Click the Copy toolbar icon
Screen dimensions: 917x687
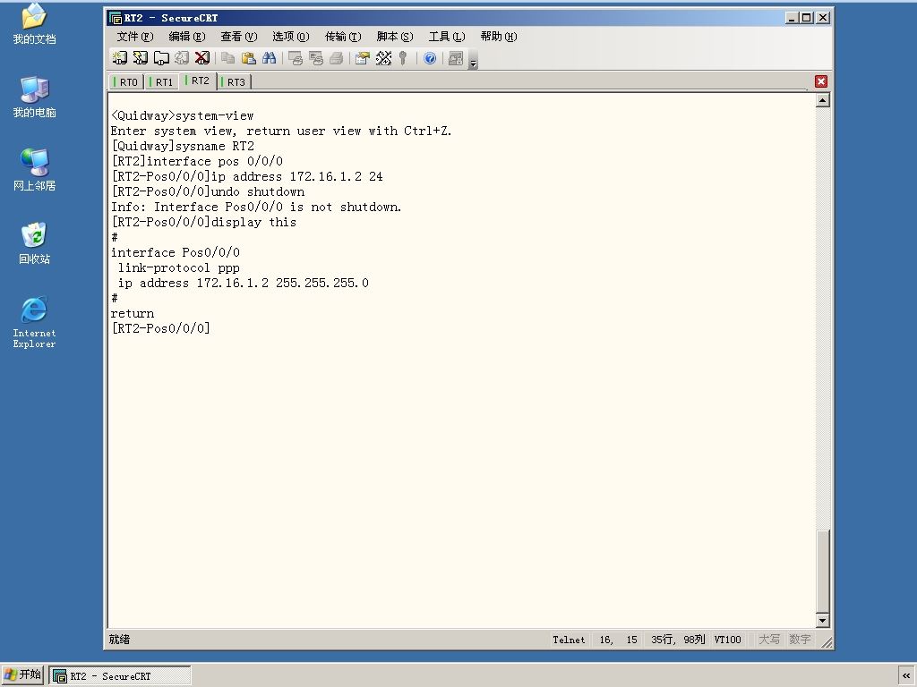pos(228,58)
